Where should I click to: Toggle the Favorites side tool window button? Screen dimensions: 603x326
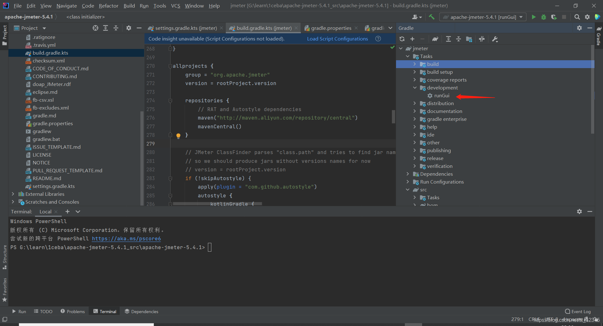tap(4, 290)
